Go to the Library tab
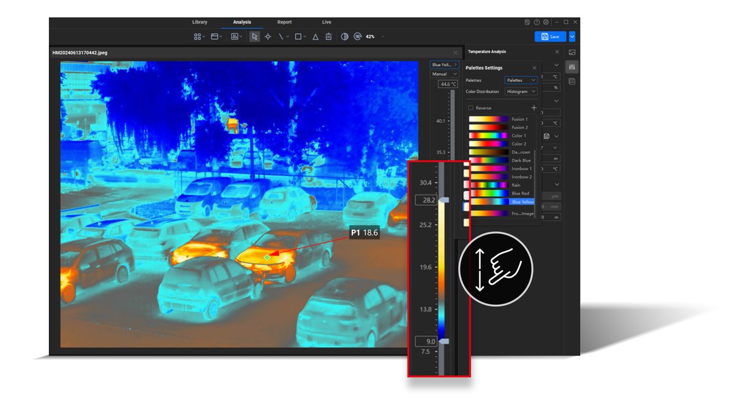 click(200, 22)
